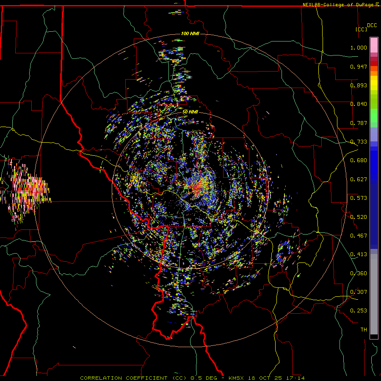The image size is (381, 381).
Task: Click the DCC label above the legend
Action: tap(372, 25)
